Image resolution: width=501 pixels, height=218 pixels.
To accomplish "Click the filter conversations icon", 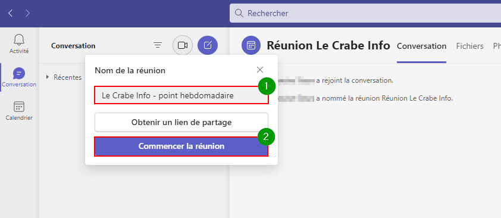I will (158, 45).
